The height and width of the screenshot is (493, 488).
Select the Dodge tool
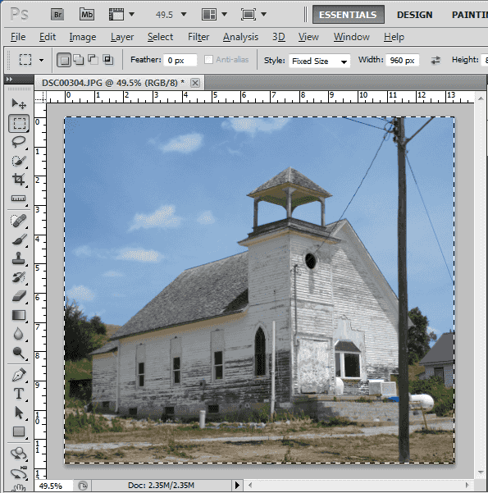[19, 353]
